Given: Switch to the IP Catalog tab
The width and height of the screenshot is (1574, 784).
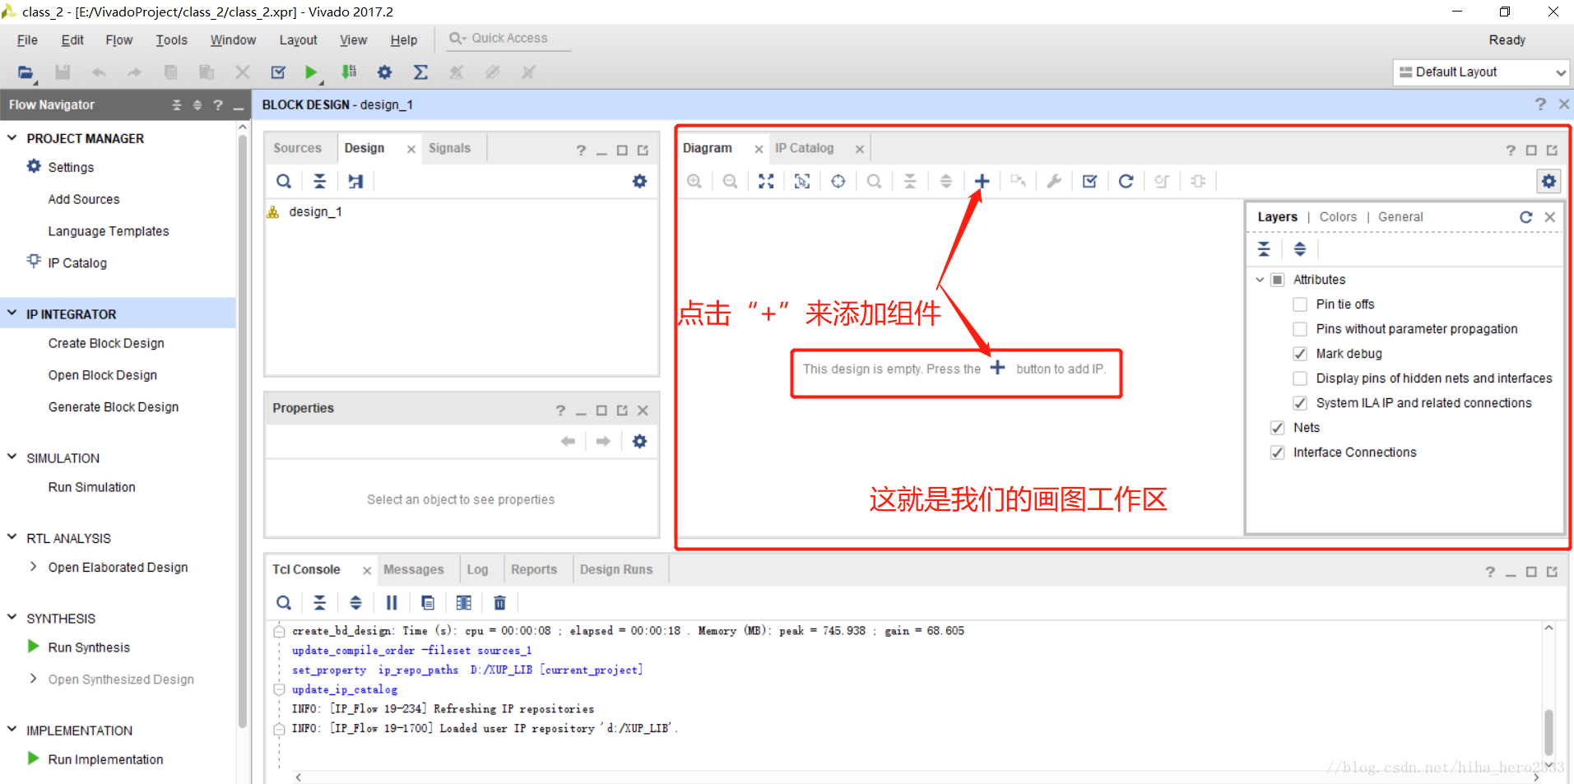Looking at the screenshot, I should pyautogui.click(x=804, y=148).
